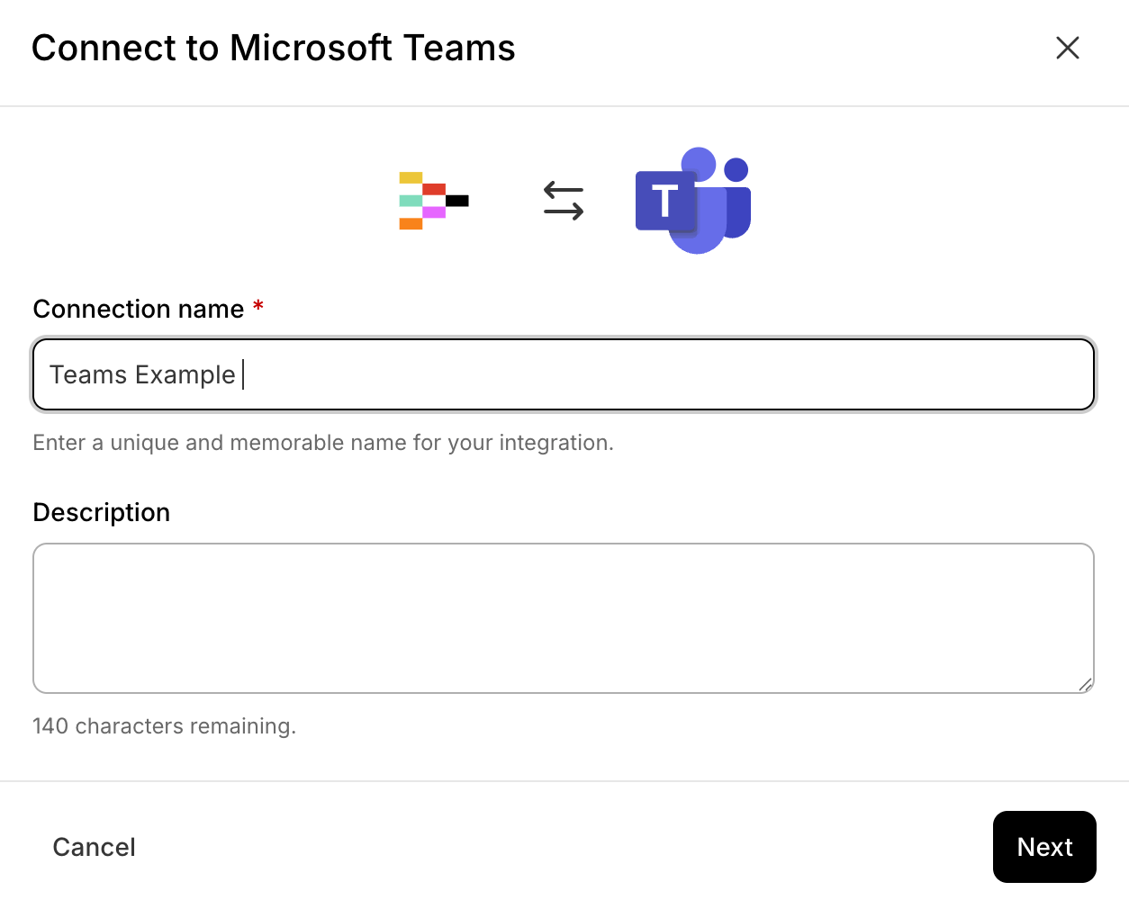This screenshot has width=1129, height=900.
Task: Click the Microsoft Teams logo
Action: click(x=692, y=200)
